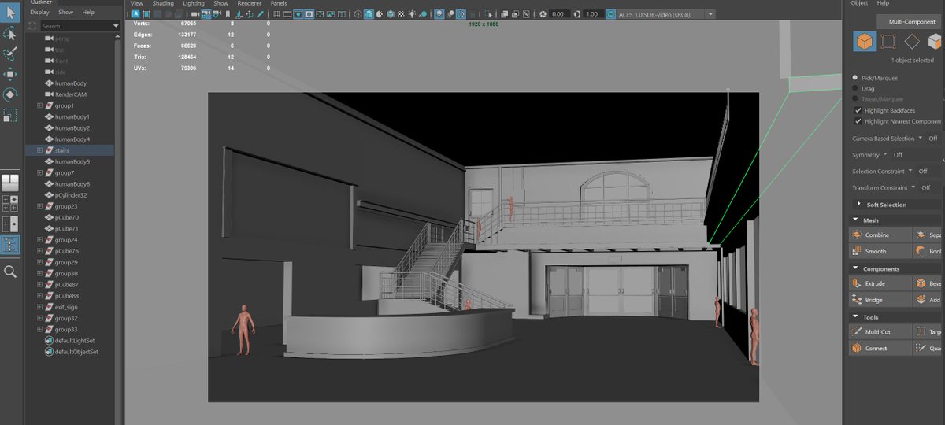
Task: Expand stairs node in Outliner
Action: (40, 150)
